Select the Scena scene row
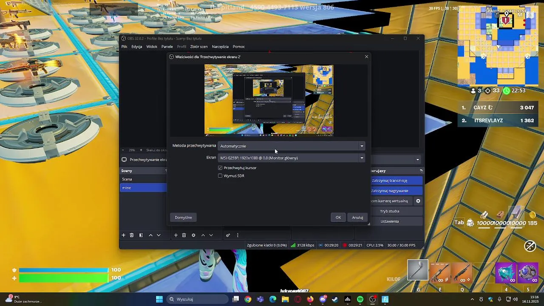544x306 pixels. click(x=144, y=179)
